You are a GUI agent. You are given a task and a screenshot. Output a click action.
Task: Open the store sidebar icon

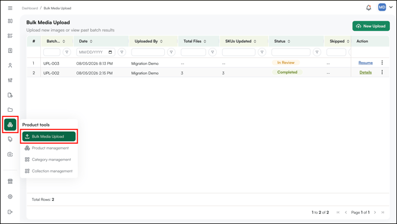pos(10,181)
